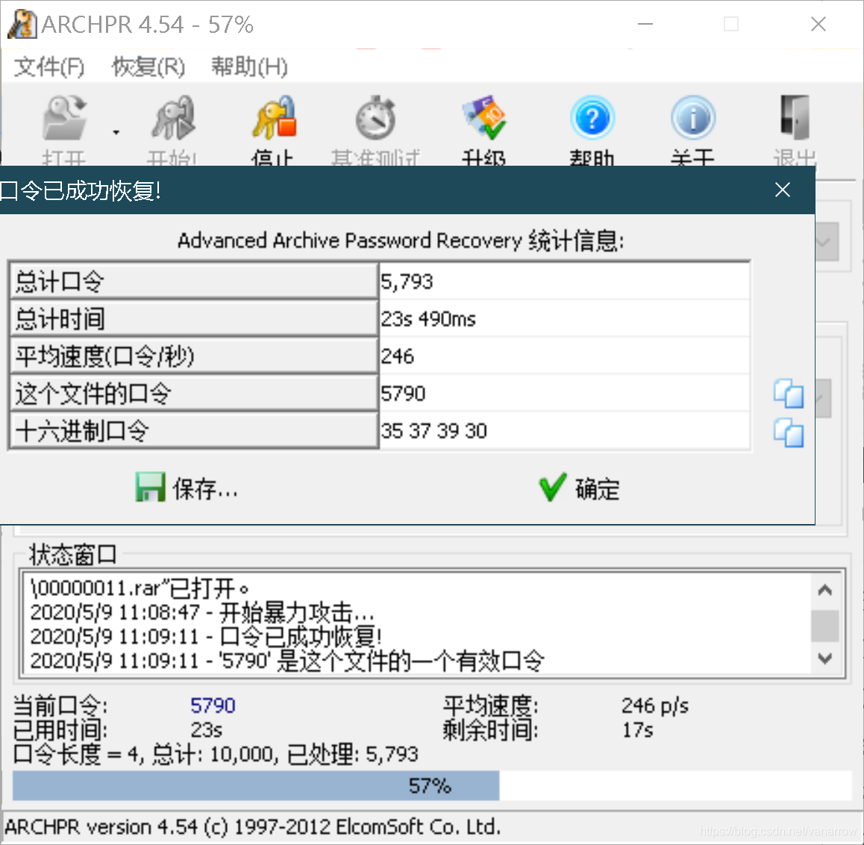Open the 文件(F) menu

[48, 67]
